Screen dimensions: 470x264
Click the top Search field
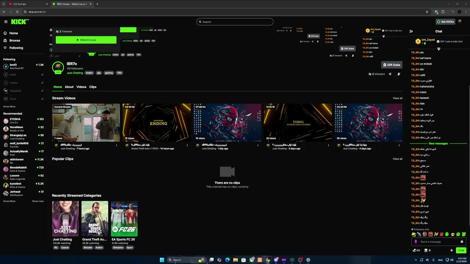(235, 22)
